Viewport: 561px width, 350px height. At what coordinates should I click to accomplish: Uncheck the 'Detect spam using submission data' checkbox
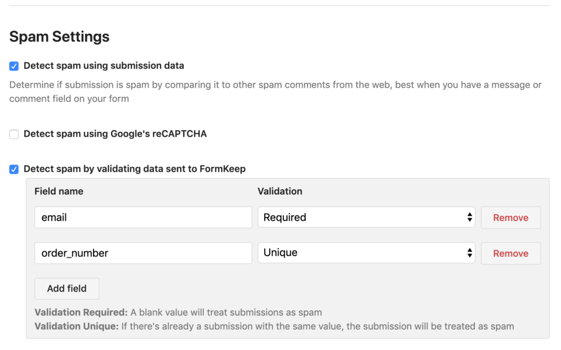point(14,66)
